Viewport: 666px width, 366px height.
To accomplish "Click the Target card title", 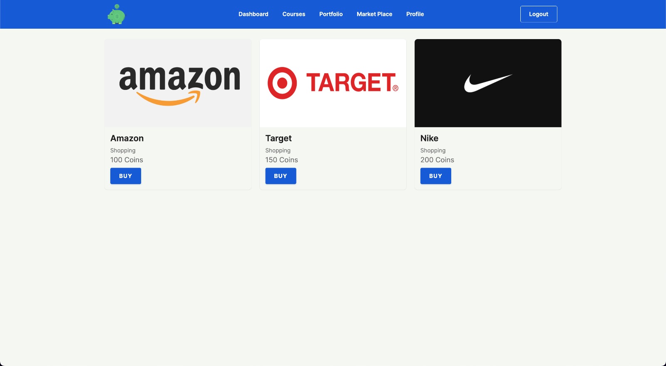I will [278, 138].
